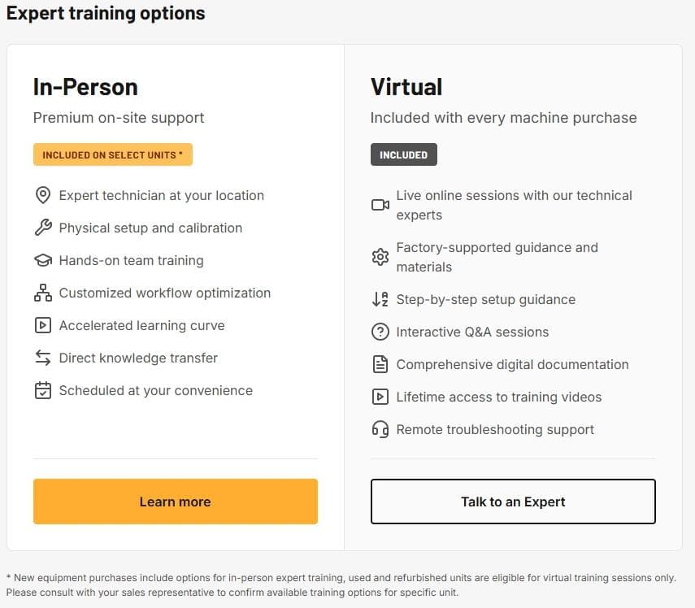Screen dimensions: 695x608
Task: Select the Virtual heading
Action: 406,87
